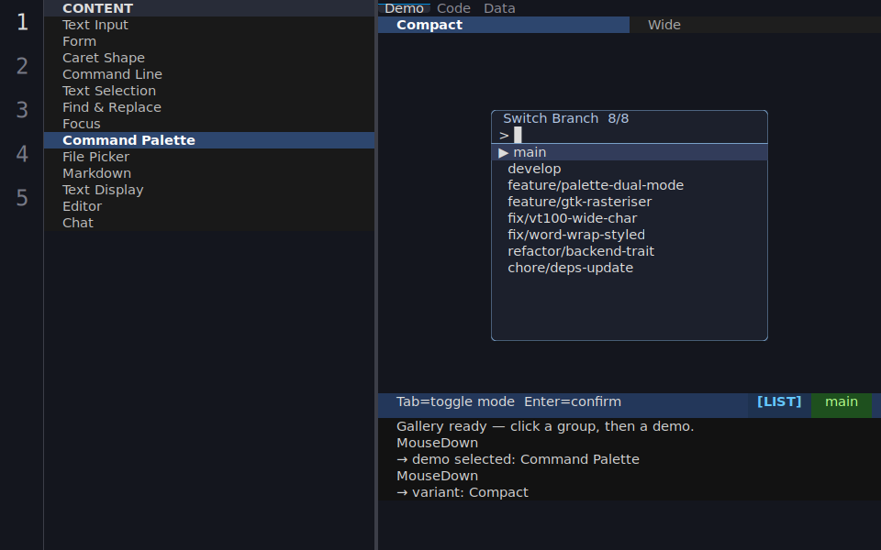Open the Find & Replace demo
Screen dimensions: 881x550
point(209,107)
